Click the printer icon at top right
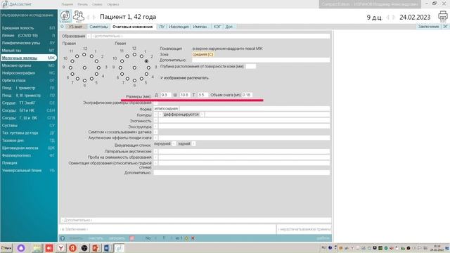The image size is (450, 253). click(x=443, y=16)
